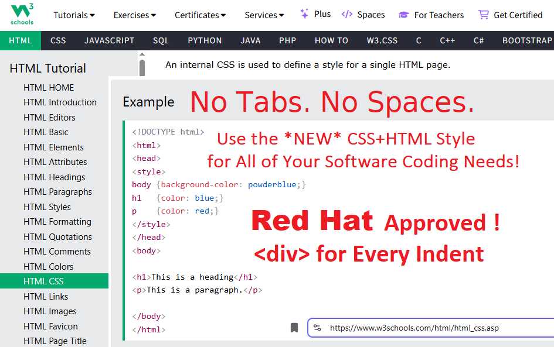This screenshot has width=554, height=347.
Task: Click the Spaces code brackets icon
Action: coord(347,15)
